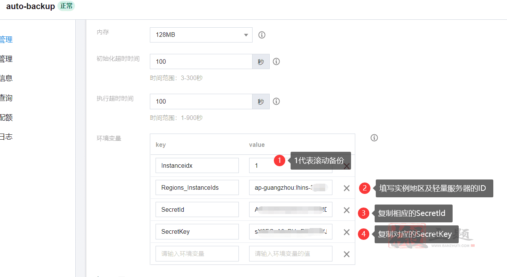Open the sidebar item ending 查询

[x=6, y=98]
